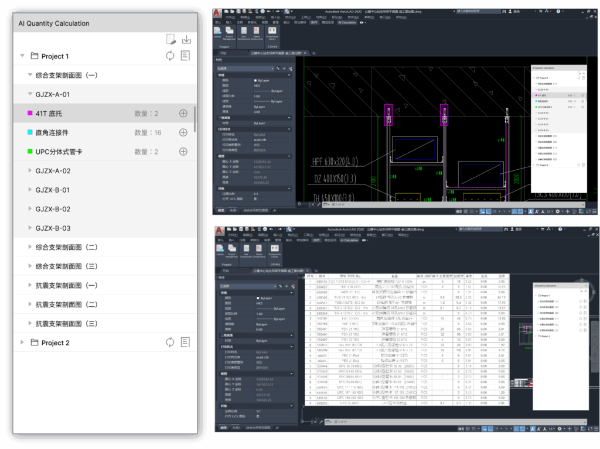The width and height of the screenshot is (600, 449).
Task: Open the Project 1 report list icon
Action: tap(185, 56)
